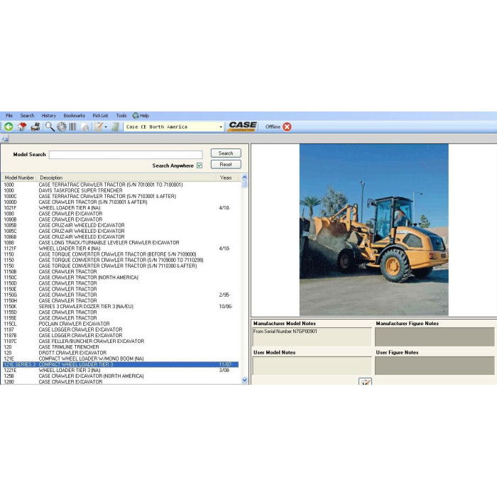497x497 pixels.
Task: Click in the Model Search field
Action: point(126,154)
